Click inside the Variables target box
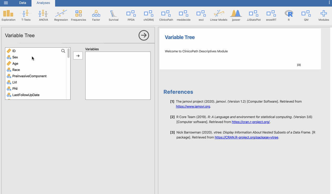 pyautogui.click(x=118, y=76)
